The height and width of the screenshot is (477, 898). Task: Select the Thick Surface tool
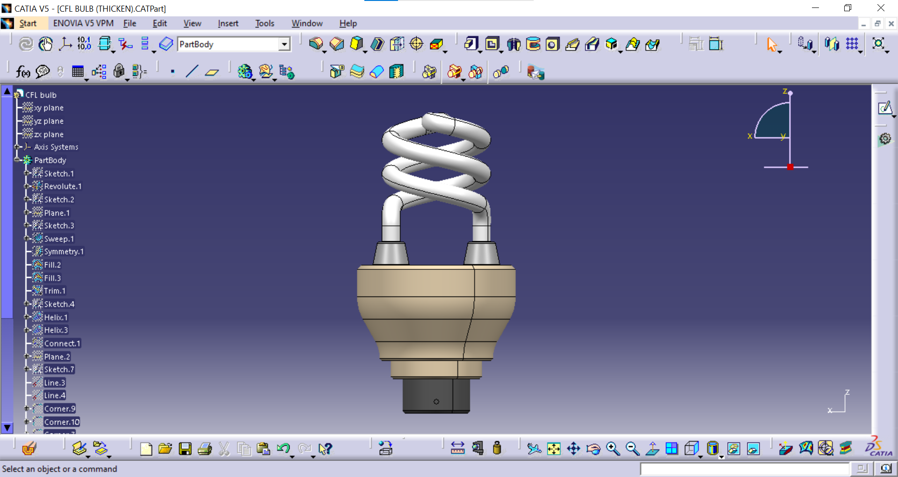coord(357,72)
